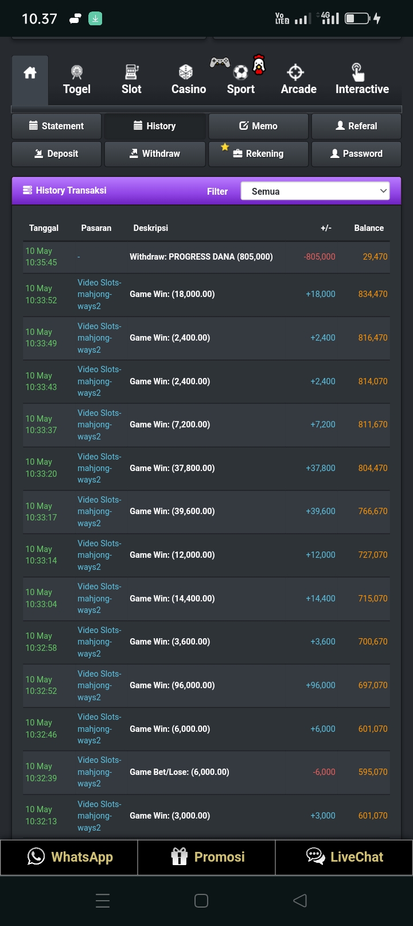Screen dimensions: 413x926
Task: Open the Togel wheel icon
Action: (x=76, y=72)
